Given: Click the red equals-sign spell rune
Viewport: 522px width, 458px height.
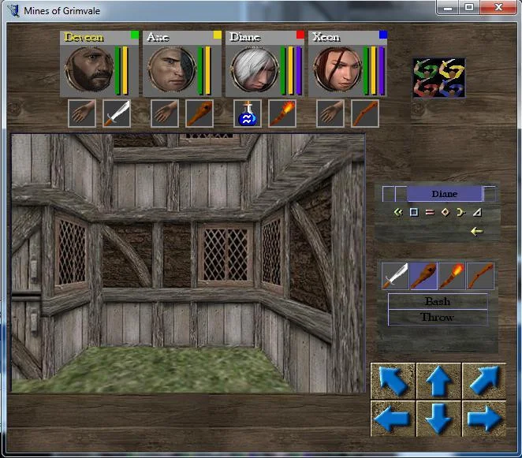Looking at the screenshot, I should pos(430,212).
